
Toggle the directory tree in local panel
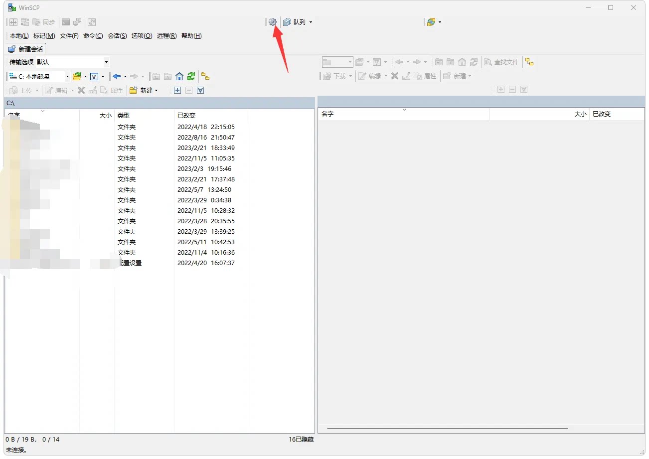pos(205,76)
